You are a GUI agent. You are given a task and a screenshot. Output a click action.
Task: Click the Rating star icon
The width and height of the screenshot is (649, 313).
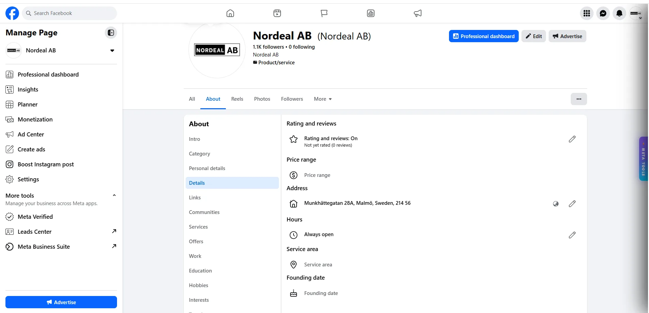coord(294,139)
